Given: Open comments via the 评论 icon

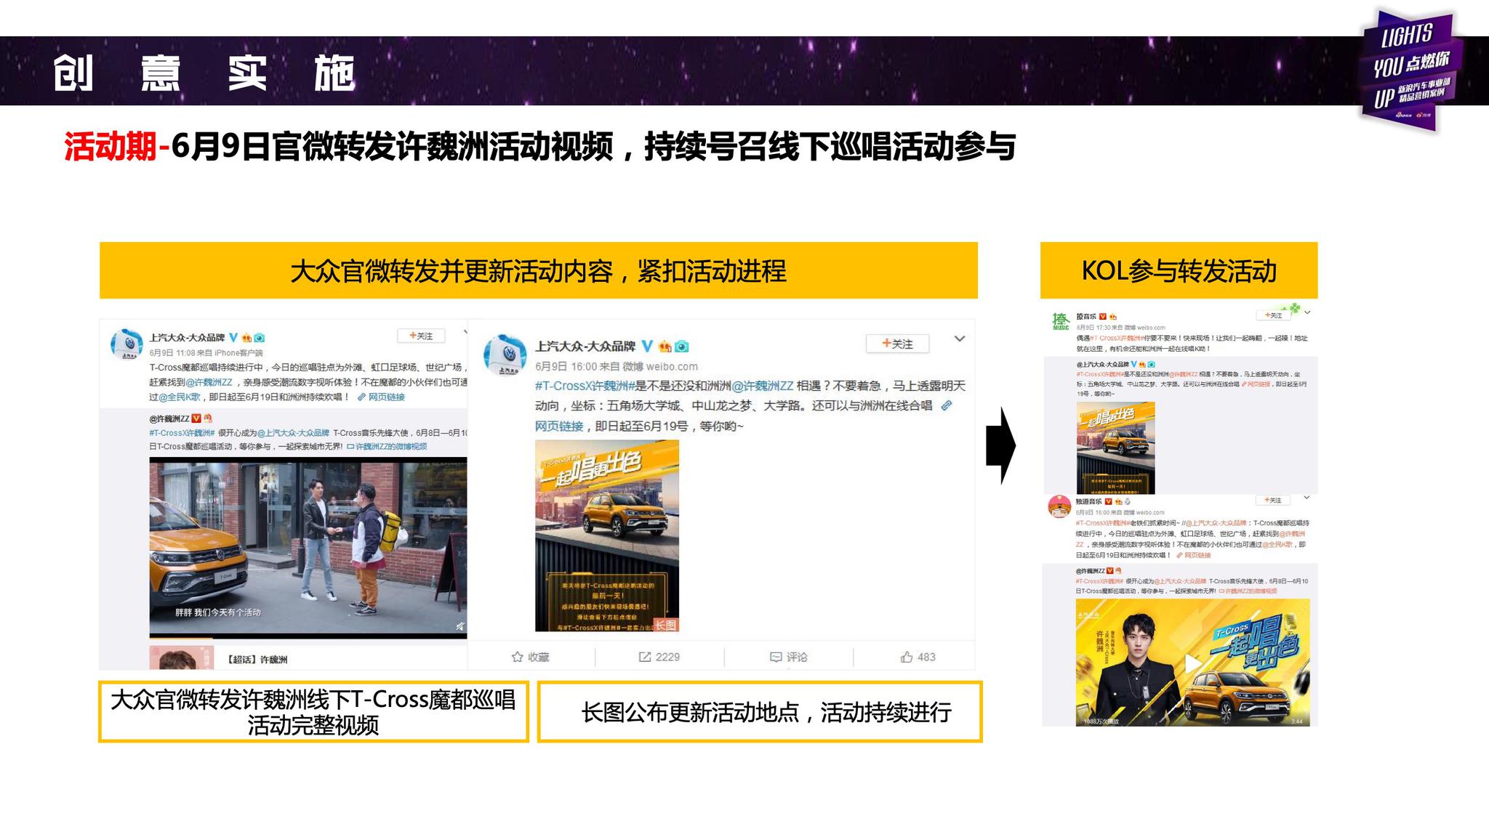Looking at the screenshot, I should (776, 657).
